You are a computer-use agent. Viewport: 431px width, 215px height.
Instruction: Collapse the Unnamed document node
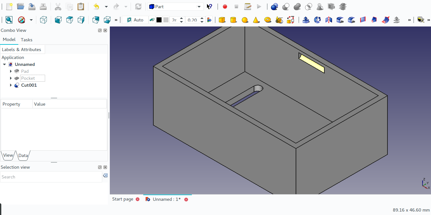tap(4, 64)
